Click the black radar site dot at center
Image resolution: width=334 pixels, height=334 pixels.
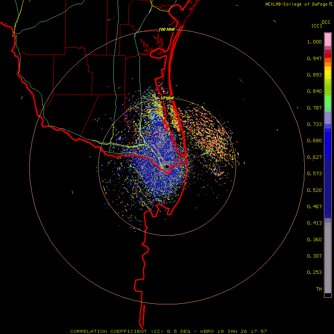coord(167,167)
